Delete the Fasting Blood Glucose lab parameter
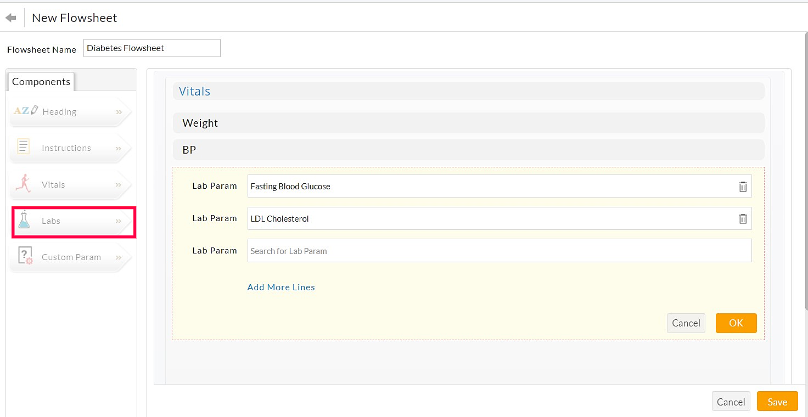The image size is (808, 417). click(743, 187)
